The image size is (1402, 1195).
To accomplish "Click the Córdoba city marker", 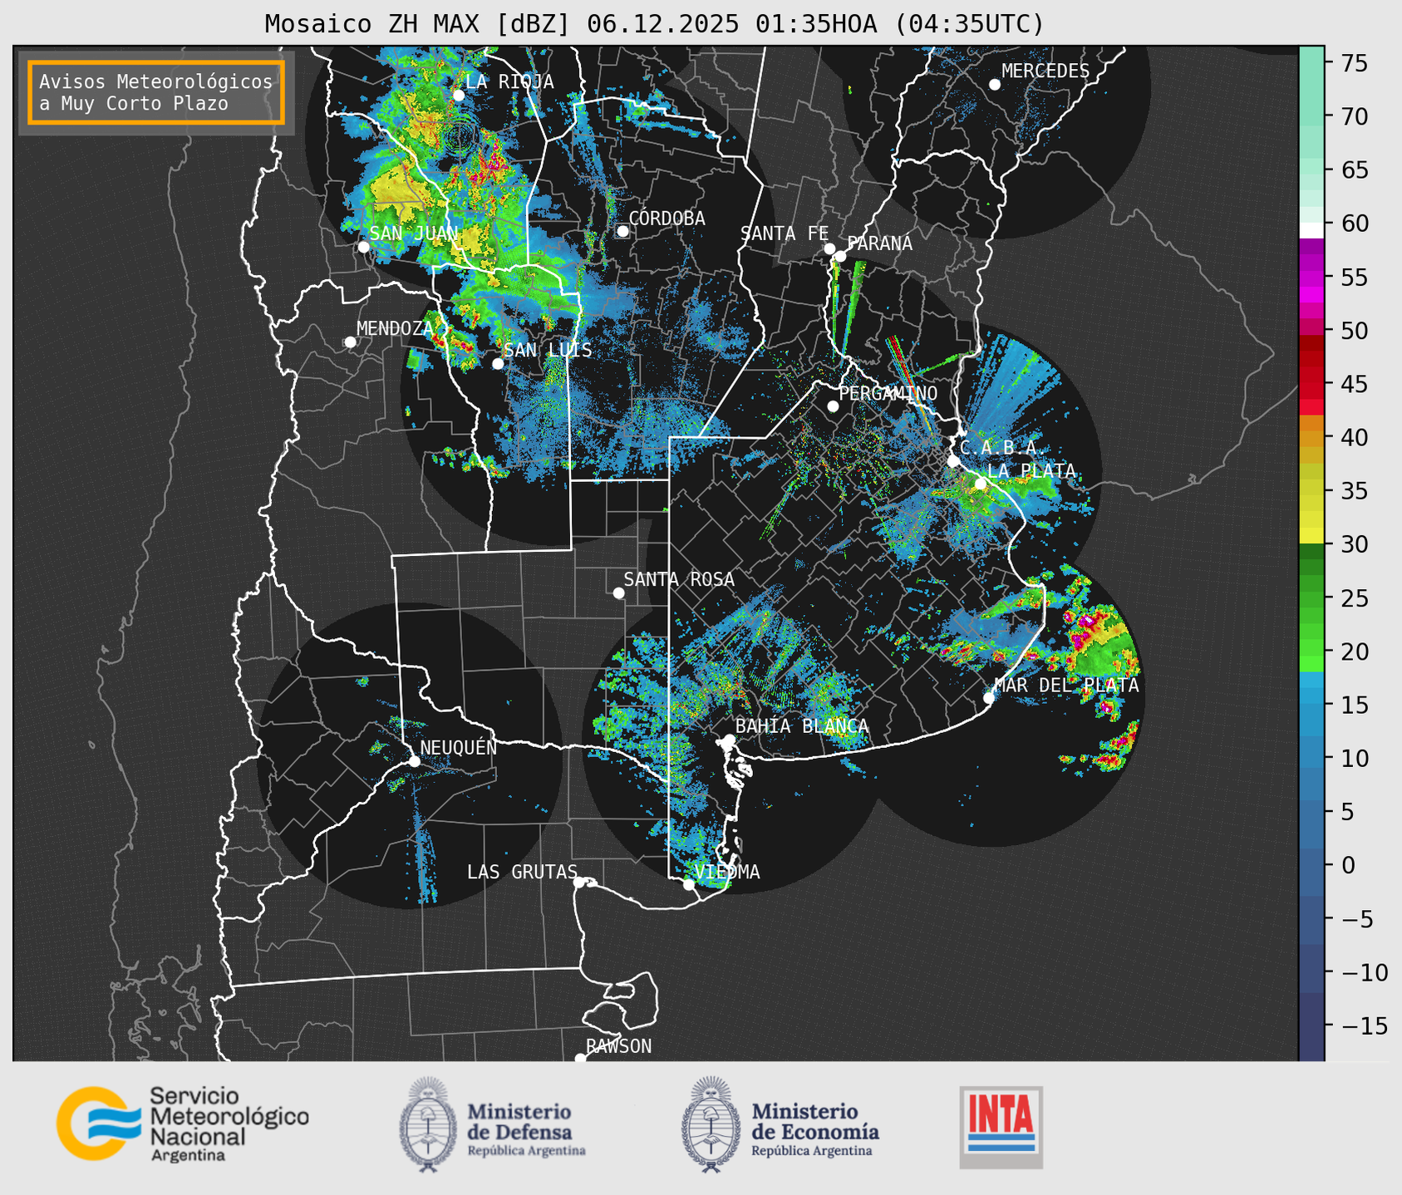I will 622,231.
